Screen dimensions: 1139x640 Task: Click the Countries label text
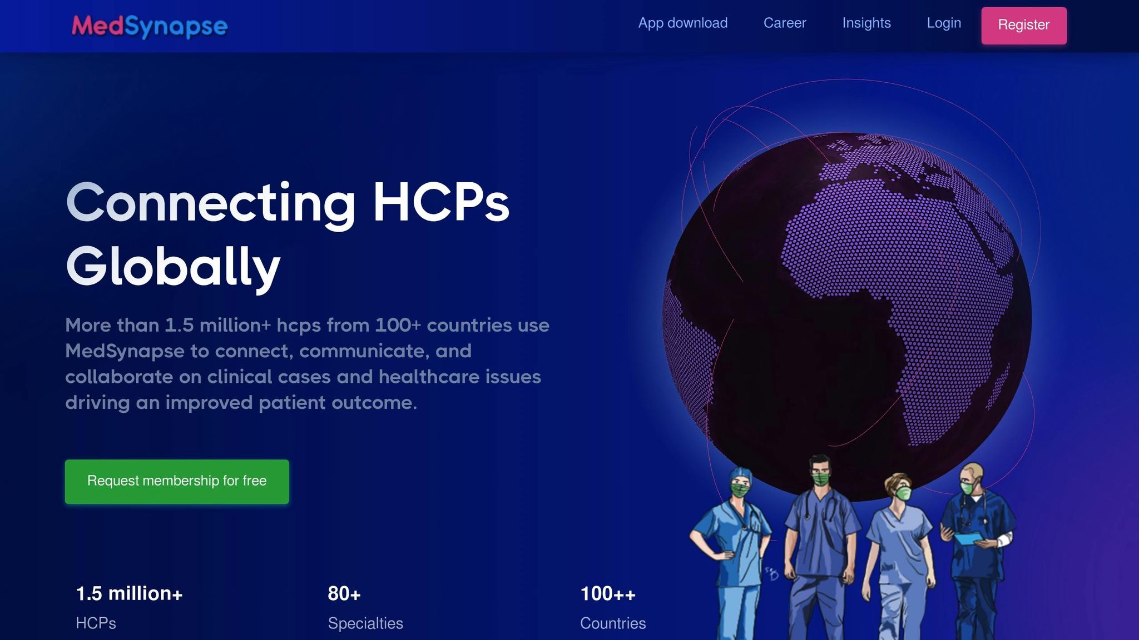pos(612,623)
